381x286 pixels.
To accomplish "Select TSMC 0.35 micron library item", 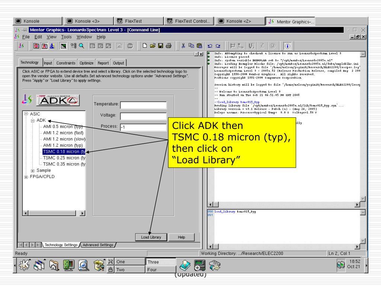I will pos(64,164).
